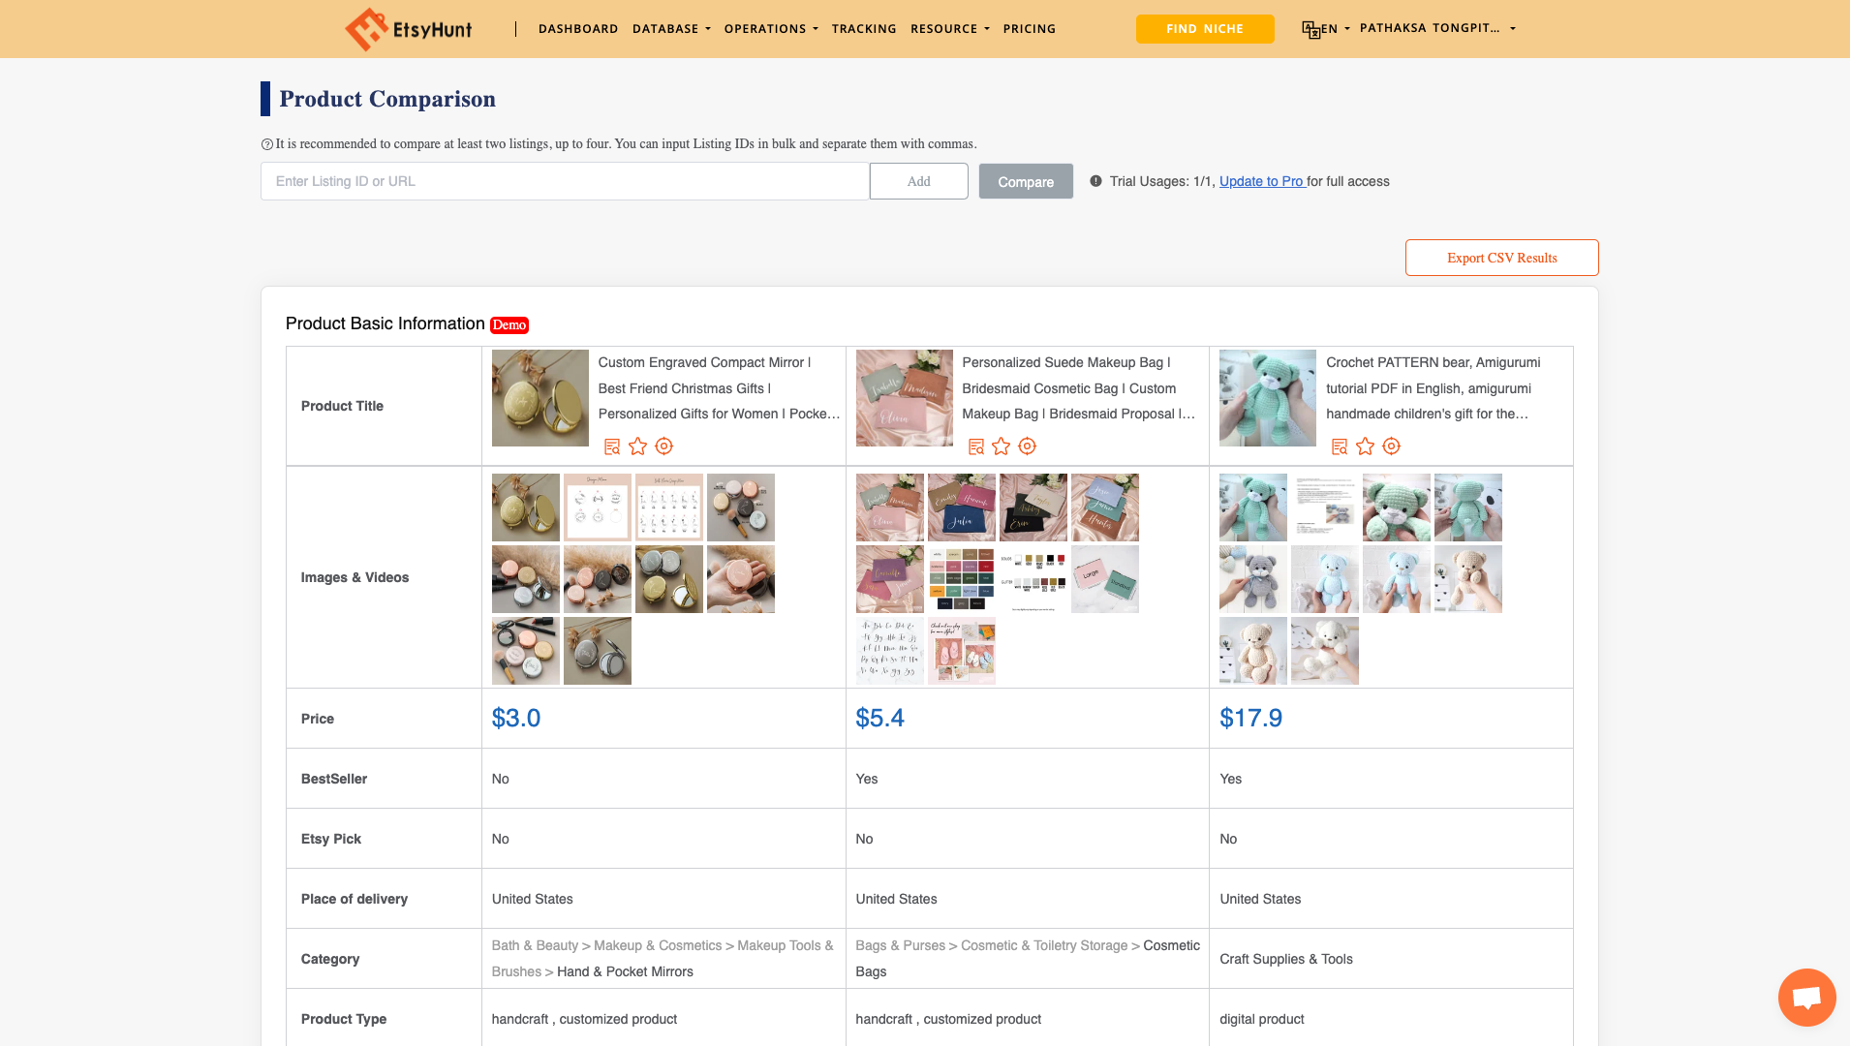
Task: Open the Pathaksa Tongpit account menu
Action: pos(1436,28)
